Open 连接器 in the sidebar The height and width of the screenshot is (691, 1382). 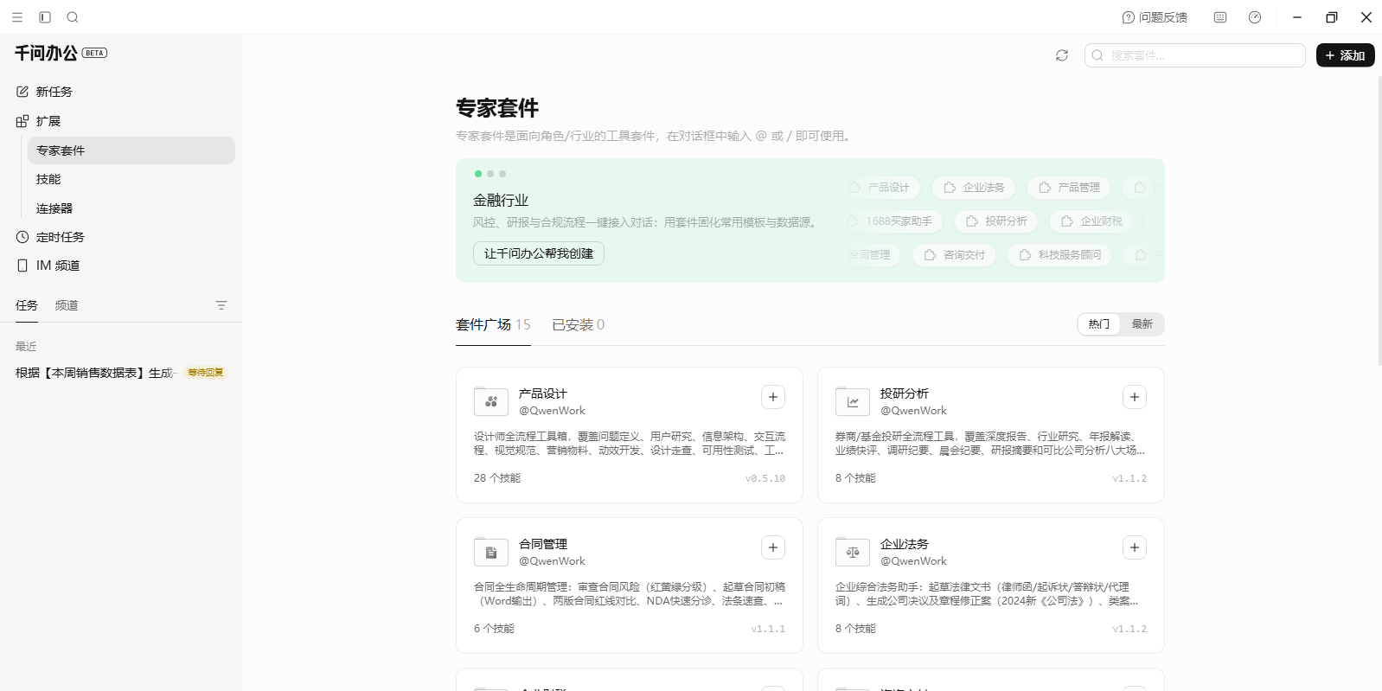(131, 208)
